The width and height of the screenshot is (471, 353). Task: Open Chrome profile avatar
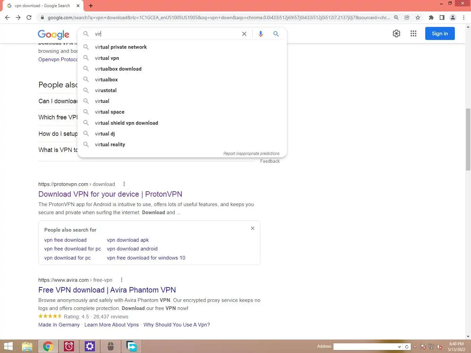pyautogui.click(x=453, y=17)
